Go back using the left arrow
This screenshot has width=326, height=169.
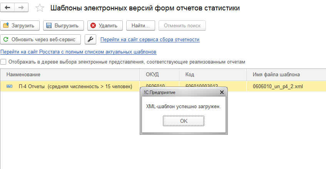[x=7, y=8]
